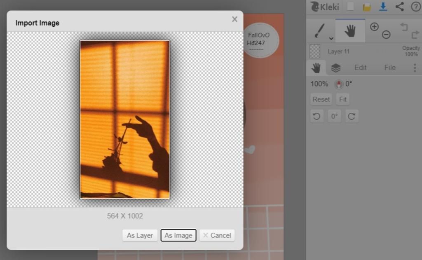Set rotation to 0° with the button
The height and width of the screenshot is (260, 422).
point(334,116)
